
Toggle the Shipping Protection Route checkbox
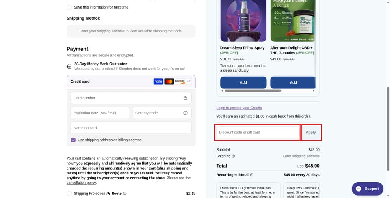click(69, 193)
